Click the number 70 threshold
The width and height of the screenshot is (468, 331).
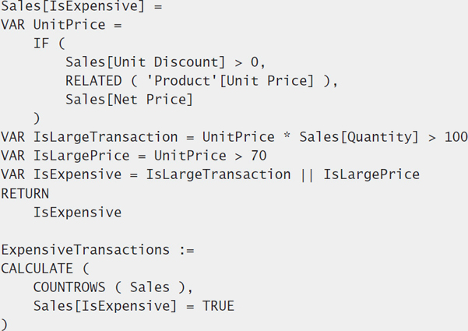pos(259,156)
